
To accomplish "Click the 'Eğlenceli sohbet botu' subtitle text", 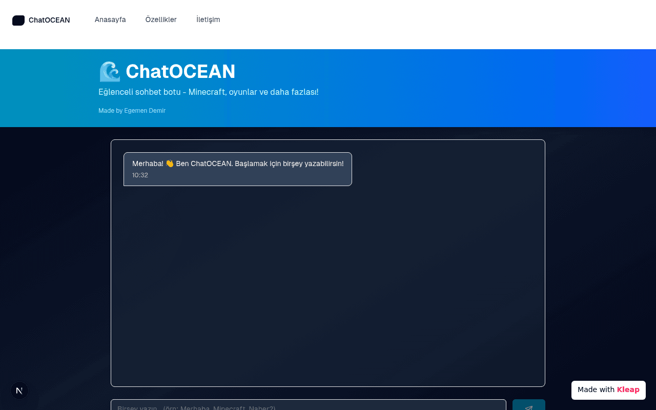I will (209, 92).
